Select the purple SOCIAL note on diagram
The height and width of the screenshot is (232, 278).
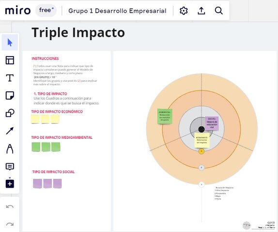pos(212,124)
